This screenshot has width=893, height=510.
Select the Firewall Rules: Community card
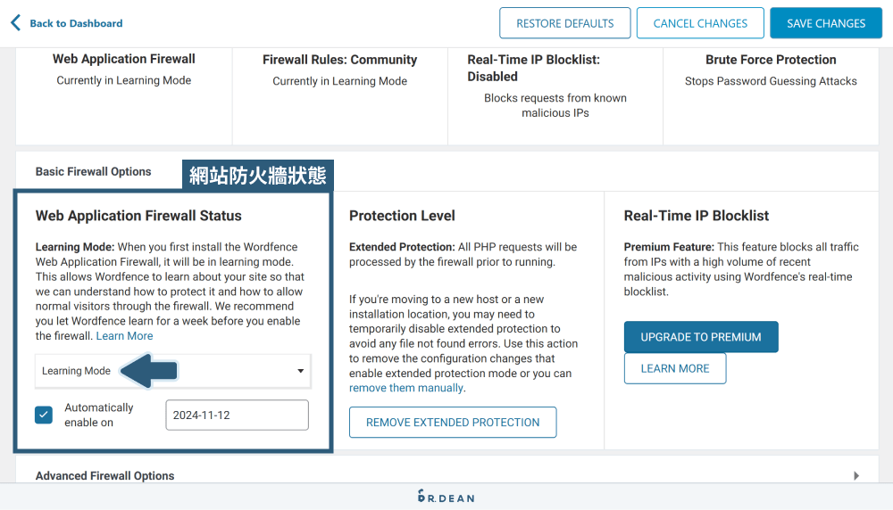(x=340, y=95)
